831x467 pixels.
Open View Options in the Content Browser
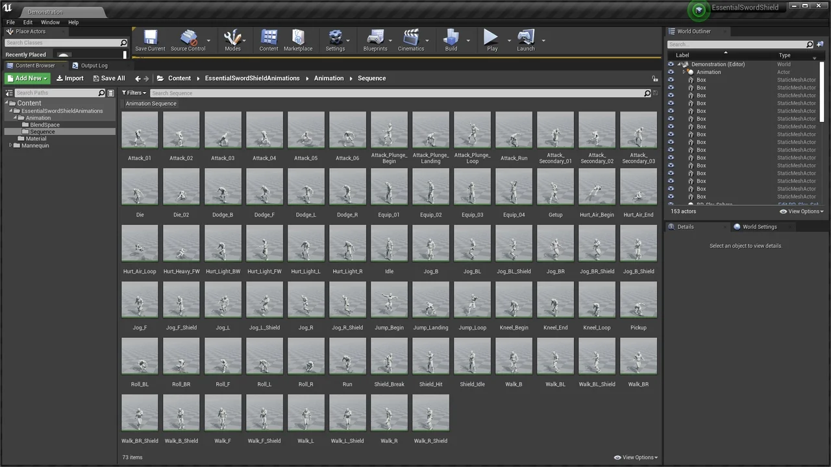[636, 457]
